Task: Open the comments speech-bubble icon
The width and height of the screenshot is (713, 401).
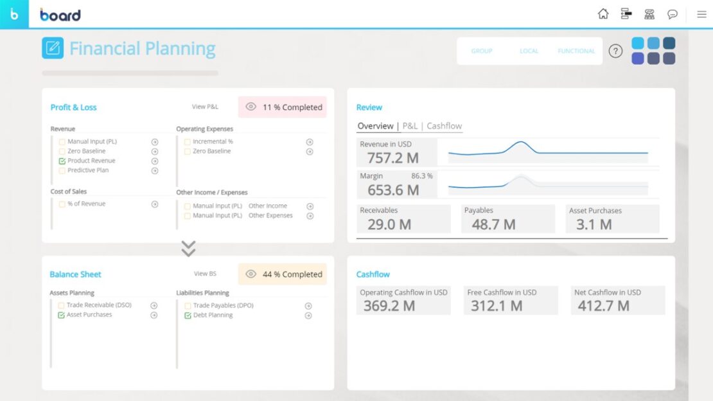Action: pos(672,13)
